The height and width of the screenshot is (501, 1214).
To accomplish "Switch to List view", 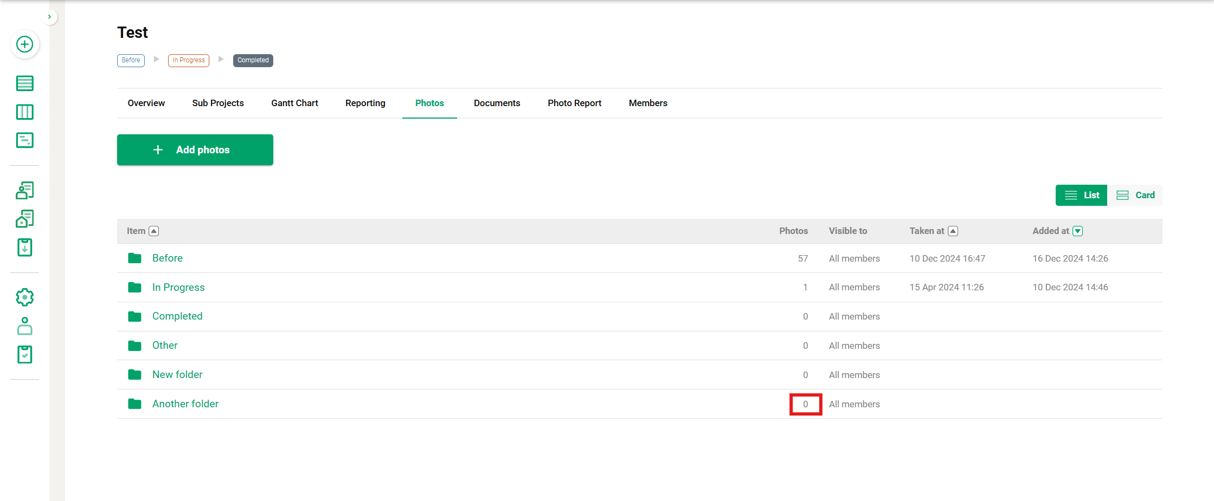I will pyautogui.click(x=1081, y=196).
